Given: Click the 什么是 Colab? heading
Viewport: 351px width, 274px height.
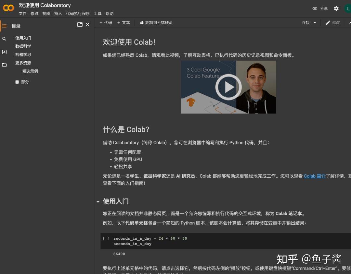Looking at the screenshot, I should tap(126, 129).
